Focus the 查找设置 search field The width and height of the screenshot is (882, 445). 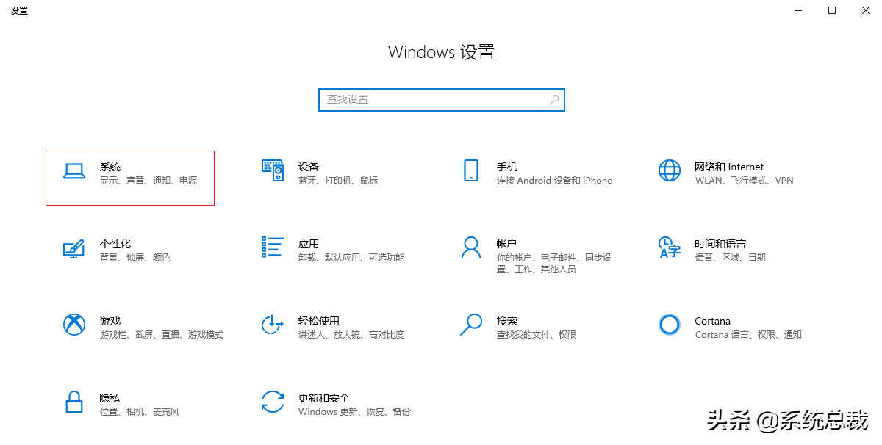442,100
